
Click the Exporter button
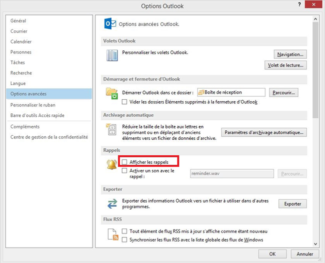tap(292, 204)
